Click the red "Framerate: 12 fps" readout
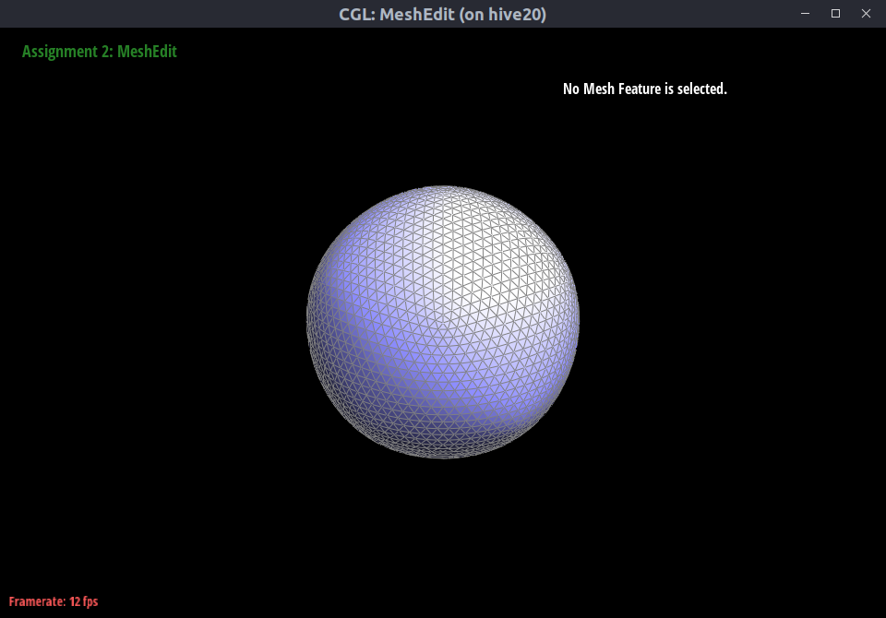 54,601
